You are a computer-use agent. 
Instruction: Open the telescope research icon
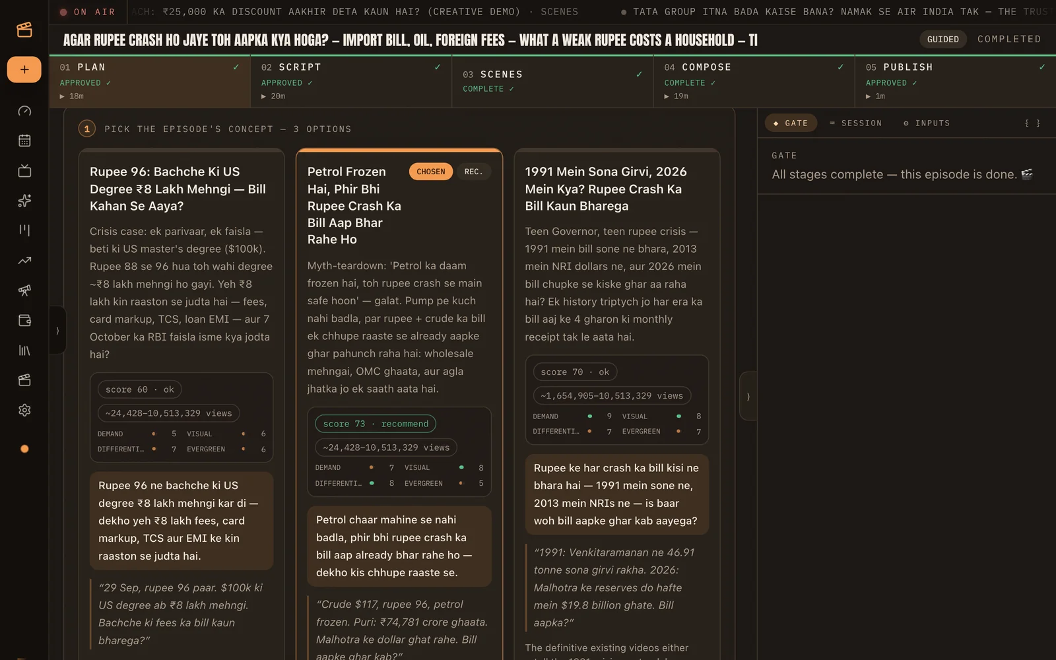24,290
